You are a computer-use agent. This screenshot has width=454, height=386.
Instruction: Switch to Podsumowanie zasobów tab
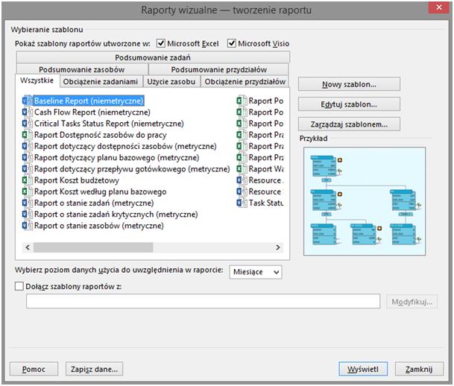point(82,69)
